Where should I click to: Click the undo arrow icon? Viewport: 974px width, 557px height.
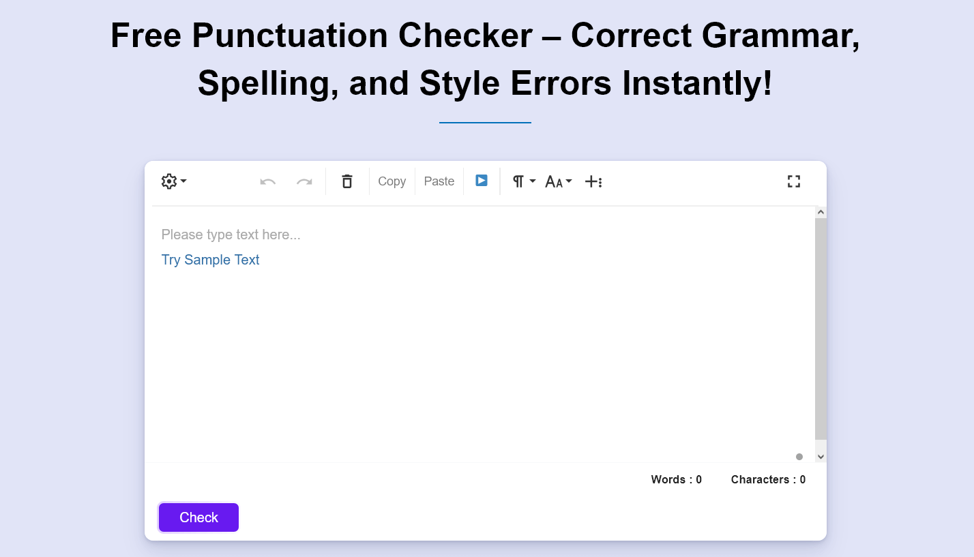pos(268,181)
